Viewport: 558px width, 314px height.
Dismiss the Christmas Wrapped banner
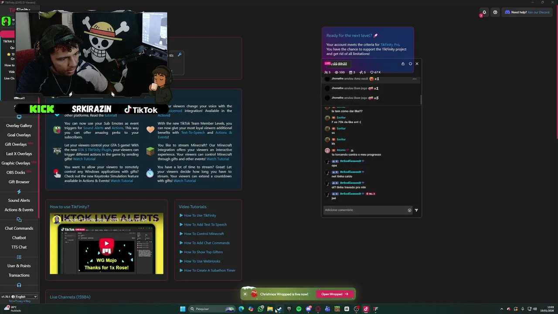click(245, 294)
